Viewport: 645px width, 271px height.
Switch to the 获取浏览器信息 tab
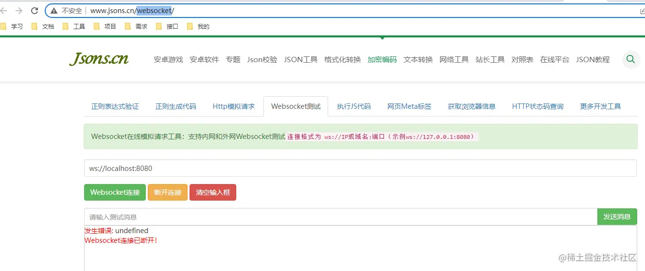(471, 106)
